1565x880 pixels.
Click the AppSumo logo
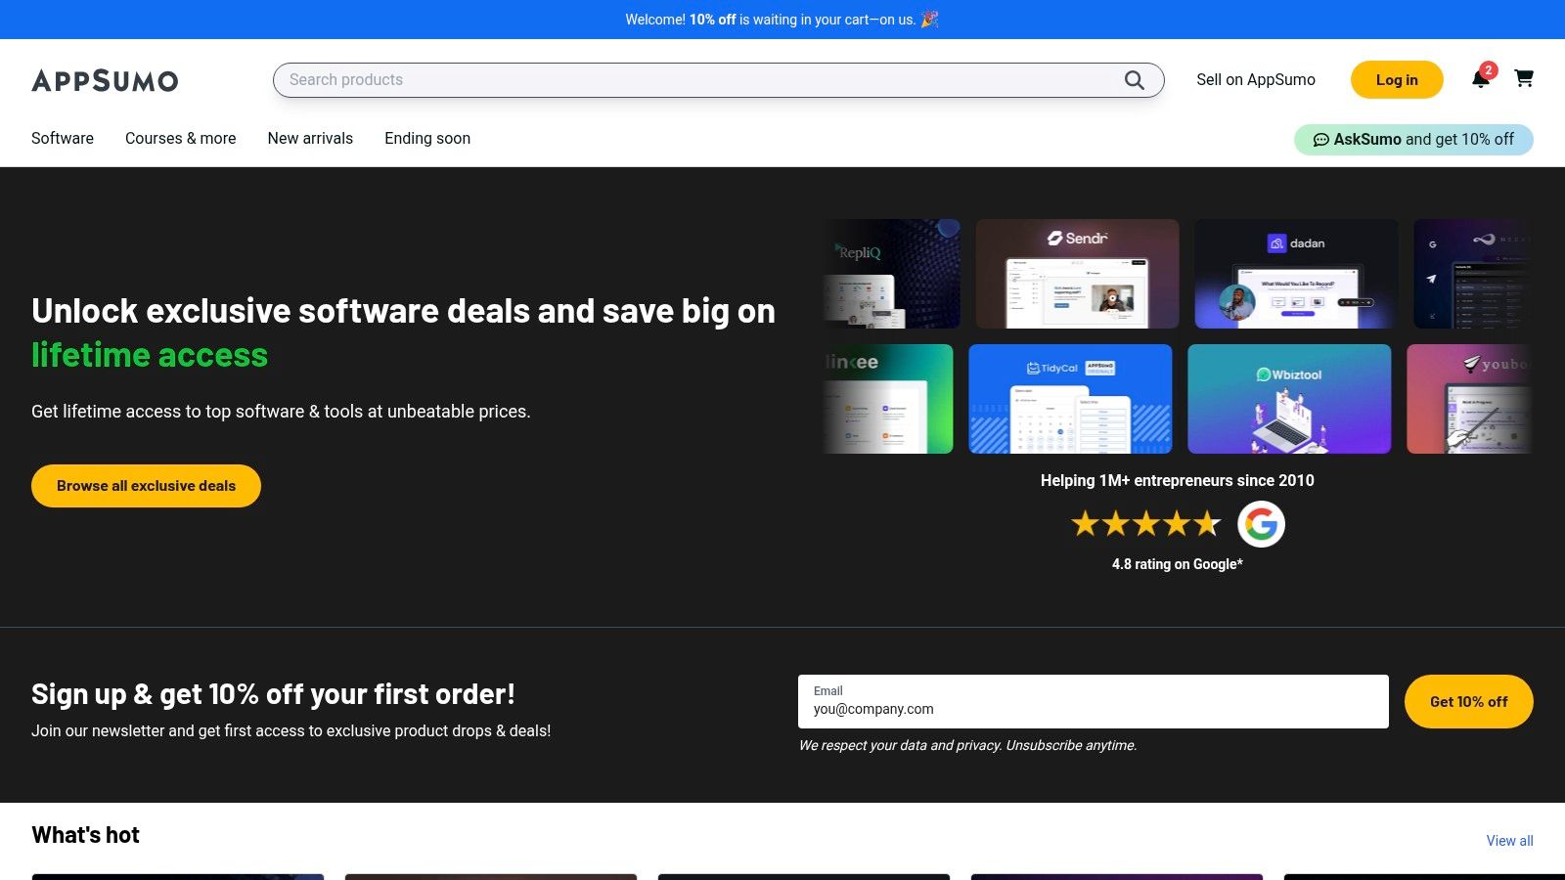pos(105,80)
